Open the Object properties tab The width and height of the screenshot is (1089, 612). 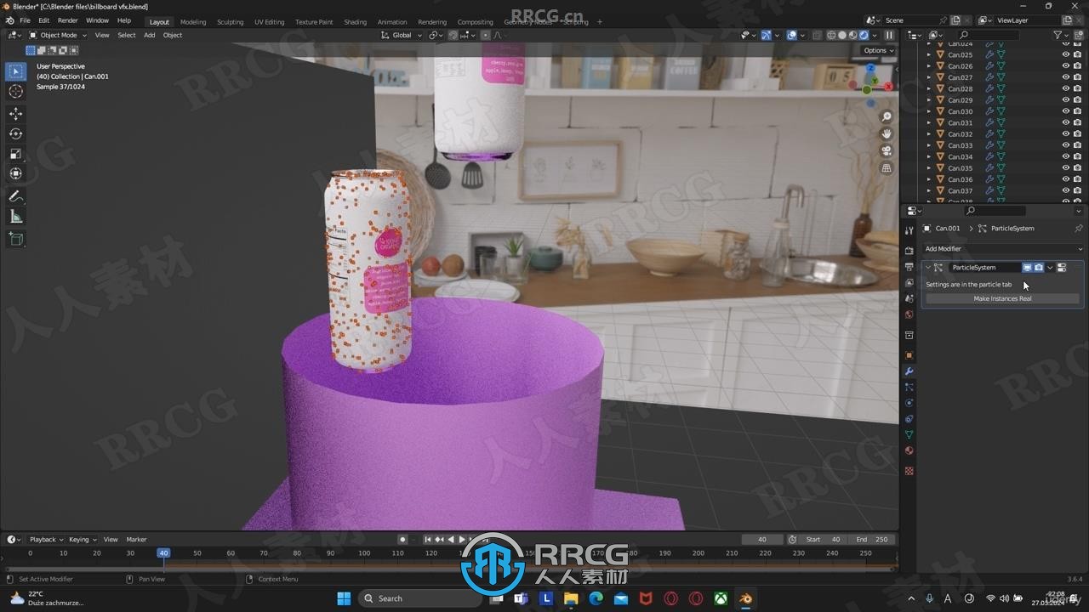909,355
